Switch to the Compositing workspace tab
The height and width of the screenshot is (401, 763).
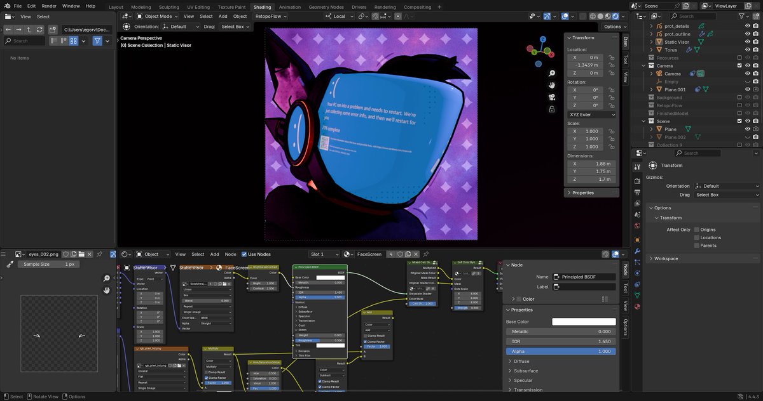coord(417,7)
